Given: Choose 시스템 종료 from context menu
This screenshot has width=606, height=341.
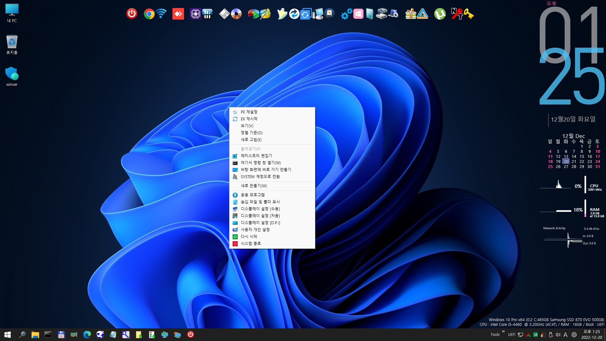Looking at the screenshot, I should point(272,243).
